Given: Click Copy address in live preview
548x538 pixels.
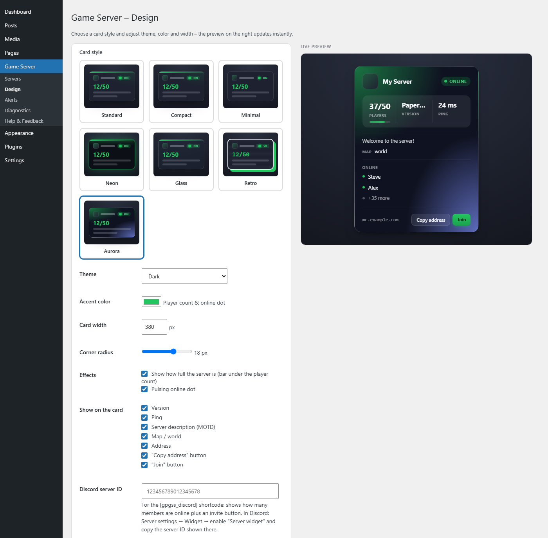Looking at the screenshot, I should pos(431,220).
